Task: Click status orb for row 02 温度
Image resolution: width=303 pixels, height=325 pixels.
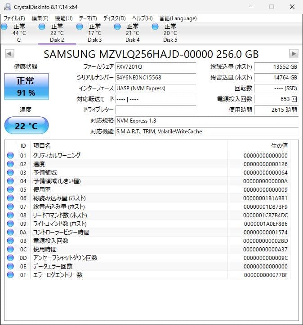Action: [x=10, y=164]
